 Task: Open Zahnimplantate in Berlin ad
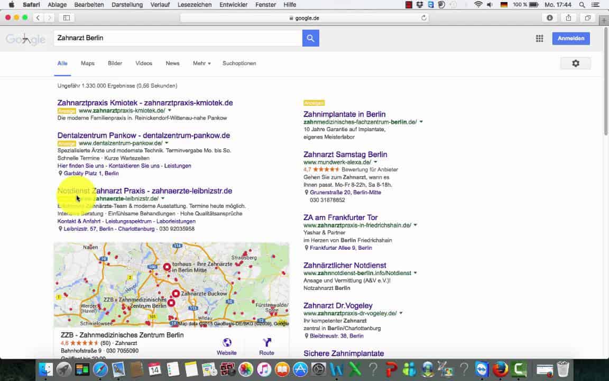click(x=345, y=114)
